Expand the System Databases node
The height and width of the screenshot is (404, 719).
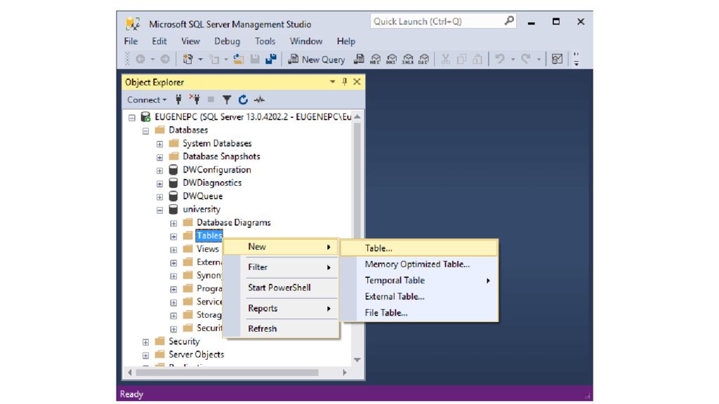click(159, 144)
